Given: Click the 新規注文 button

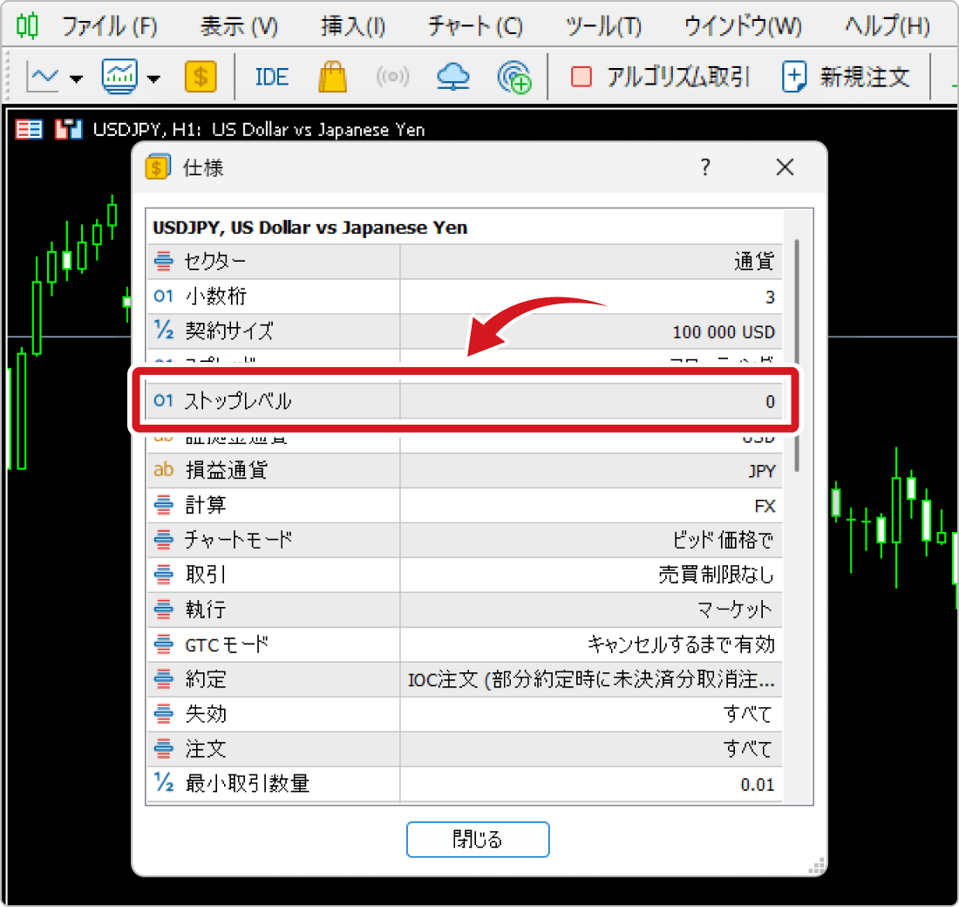Looking at the screenshot, I should click(847, 78).
